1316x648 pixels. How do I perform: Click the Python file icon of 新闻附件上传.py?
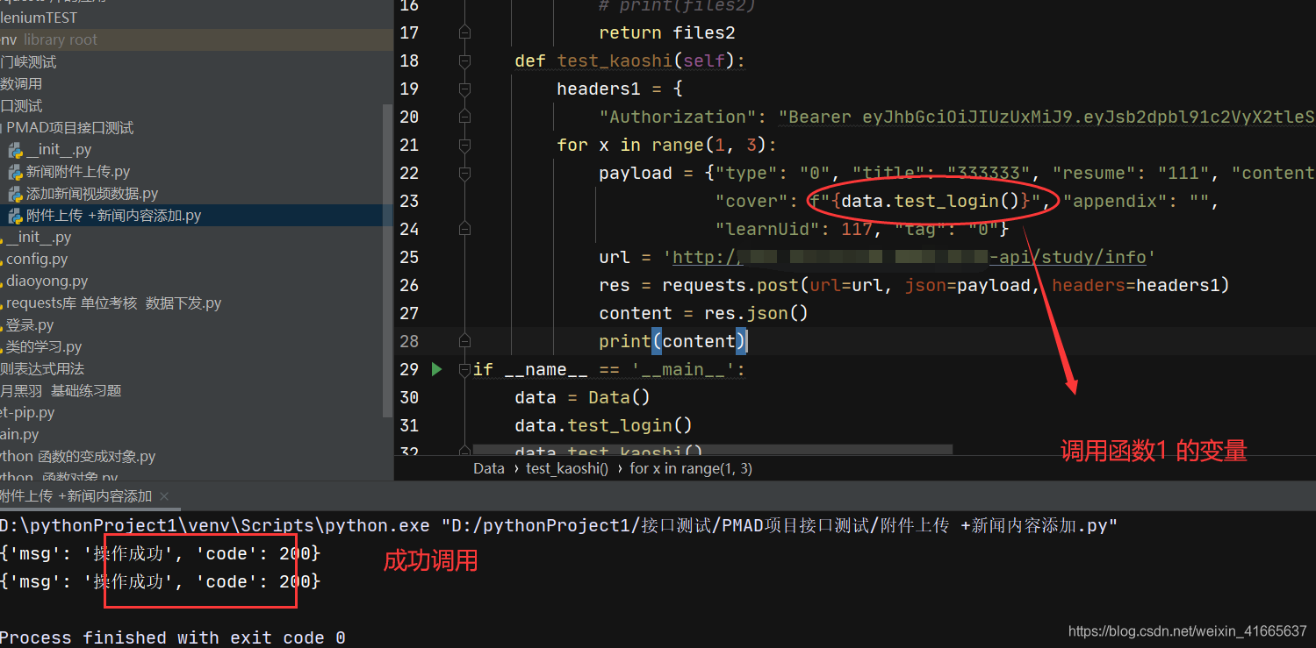tap(15, 172)
